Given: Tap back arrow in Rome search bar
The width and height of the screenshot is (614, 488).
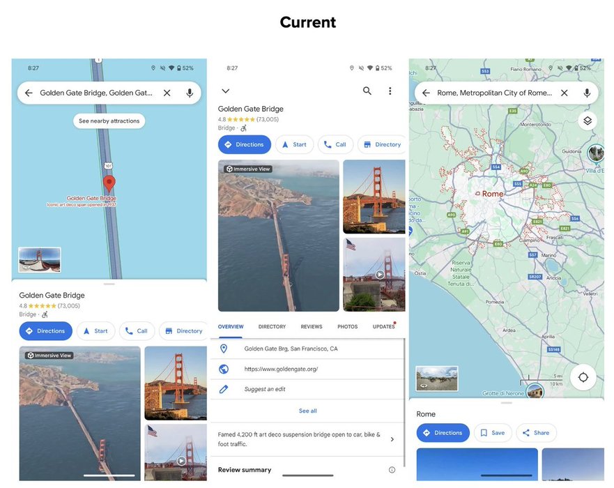Looking at the screenshot, I should coord(426,93).
